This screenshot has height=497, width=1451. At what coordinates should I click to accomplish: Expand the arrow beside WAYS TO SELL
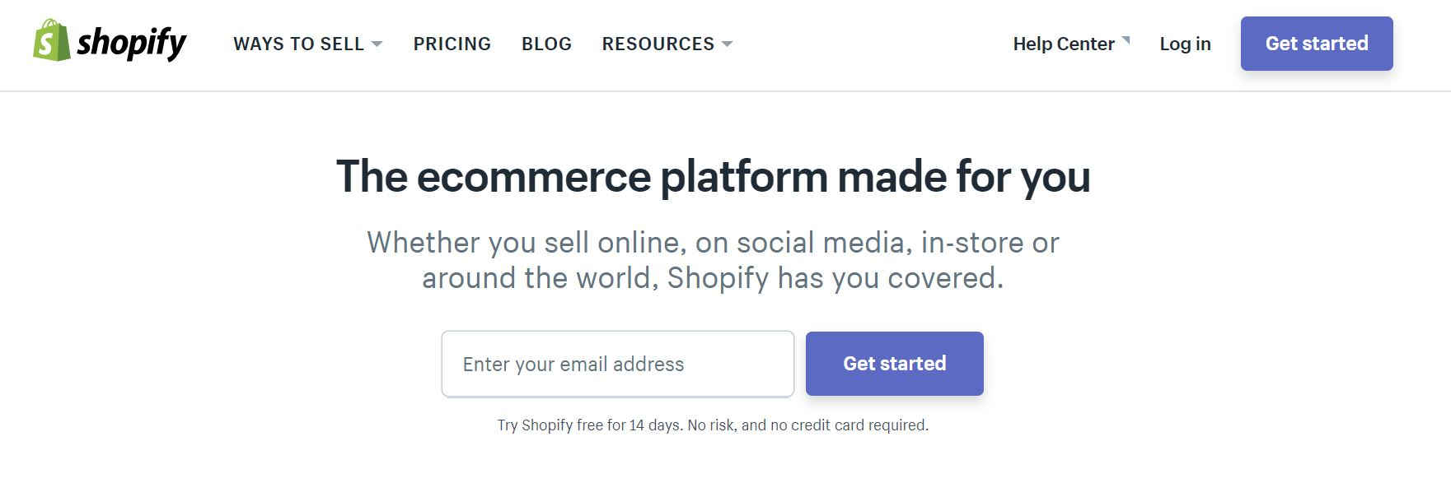pyautogui.click(x=377, y=44)
